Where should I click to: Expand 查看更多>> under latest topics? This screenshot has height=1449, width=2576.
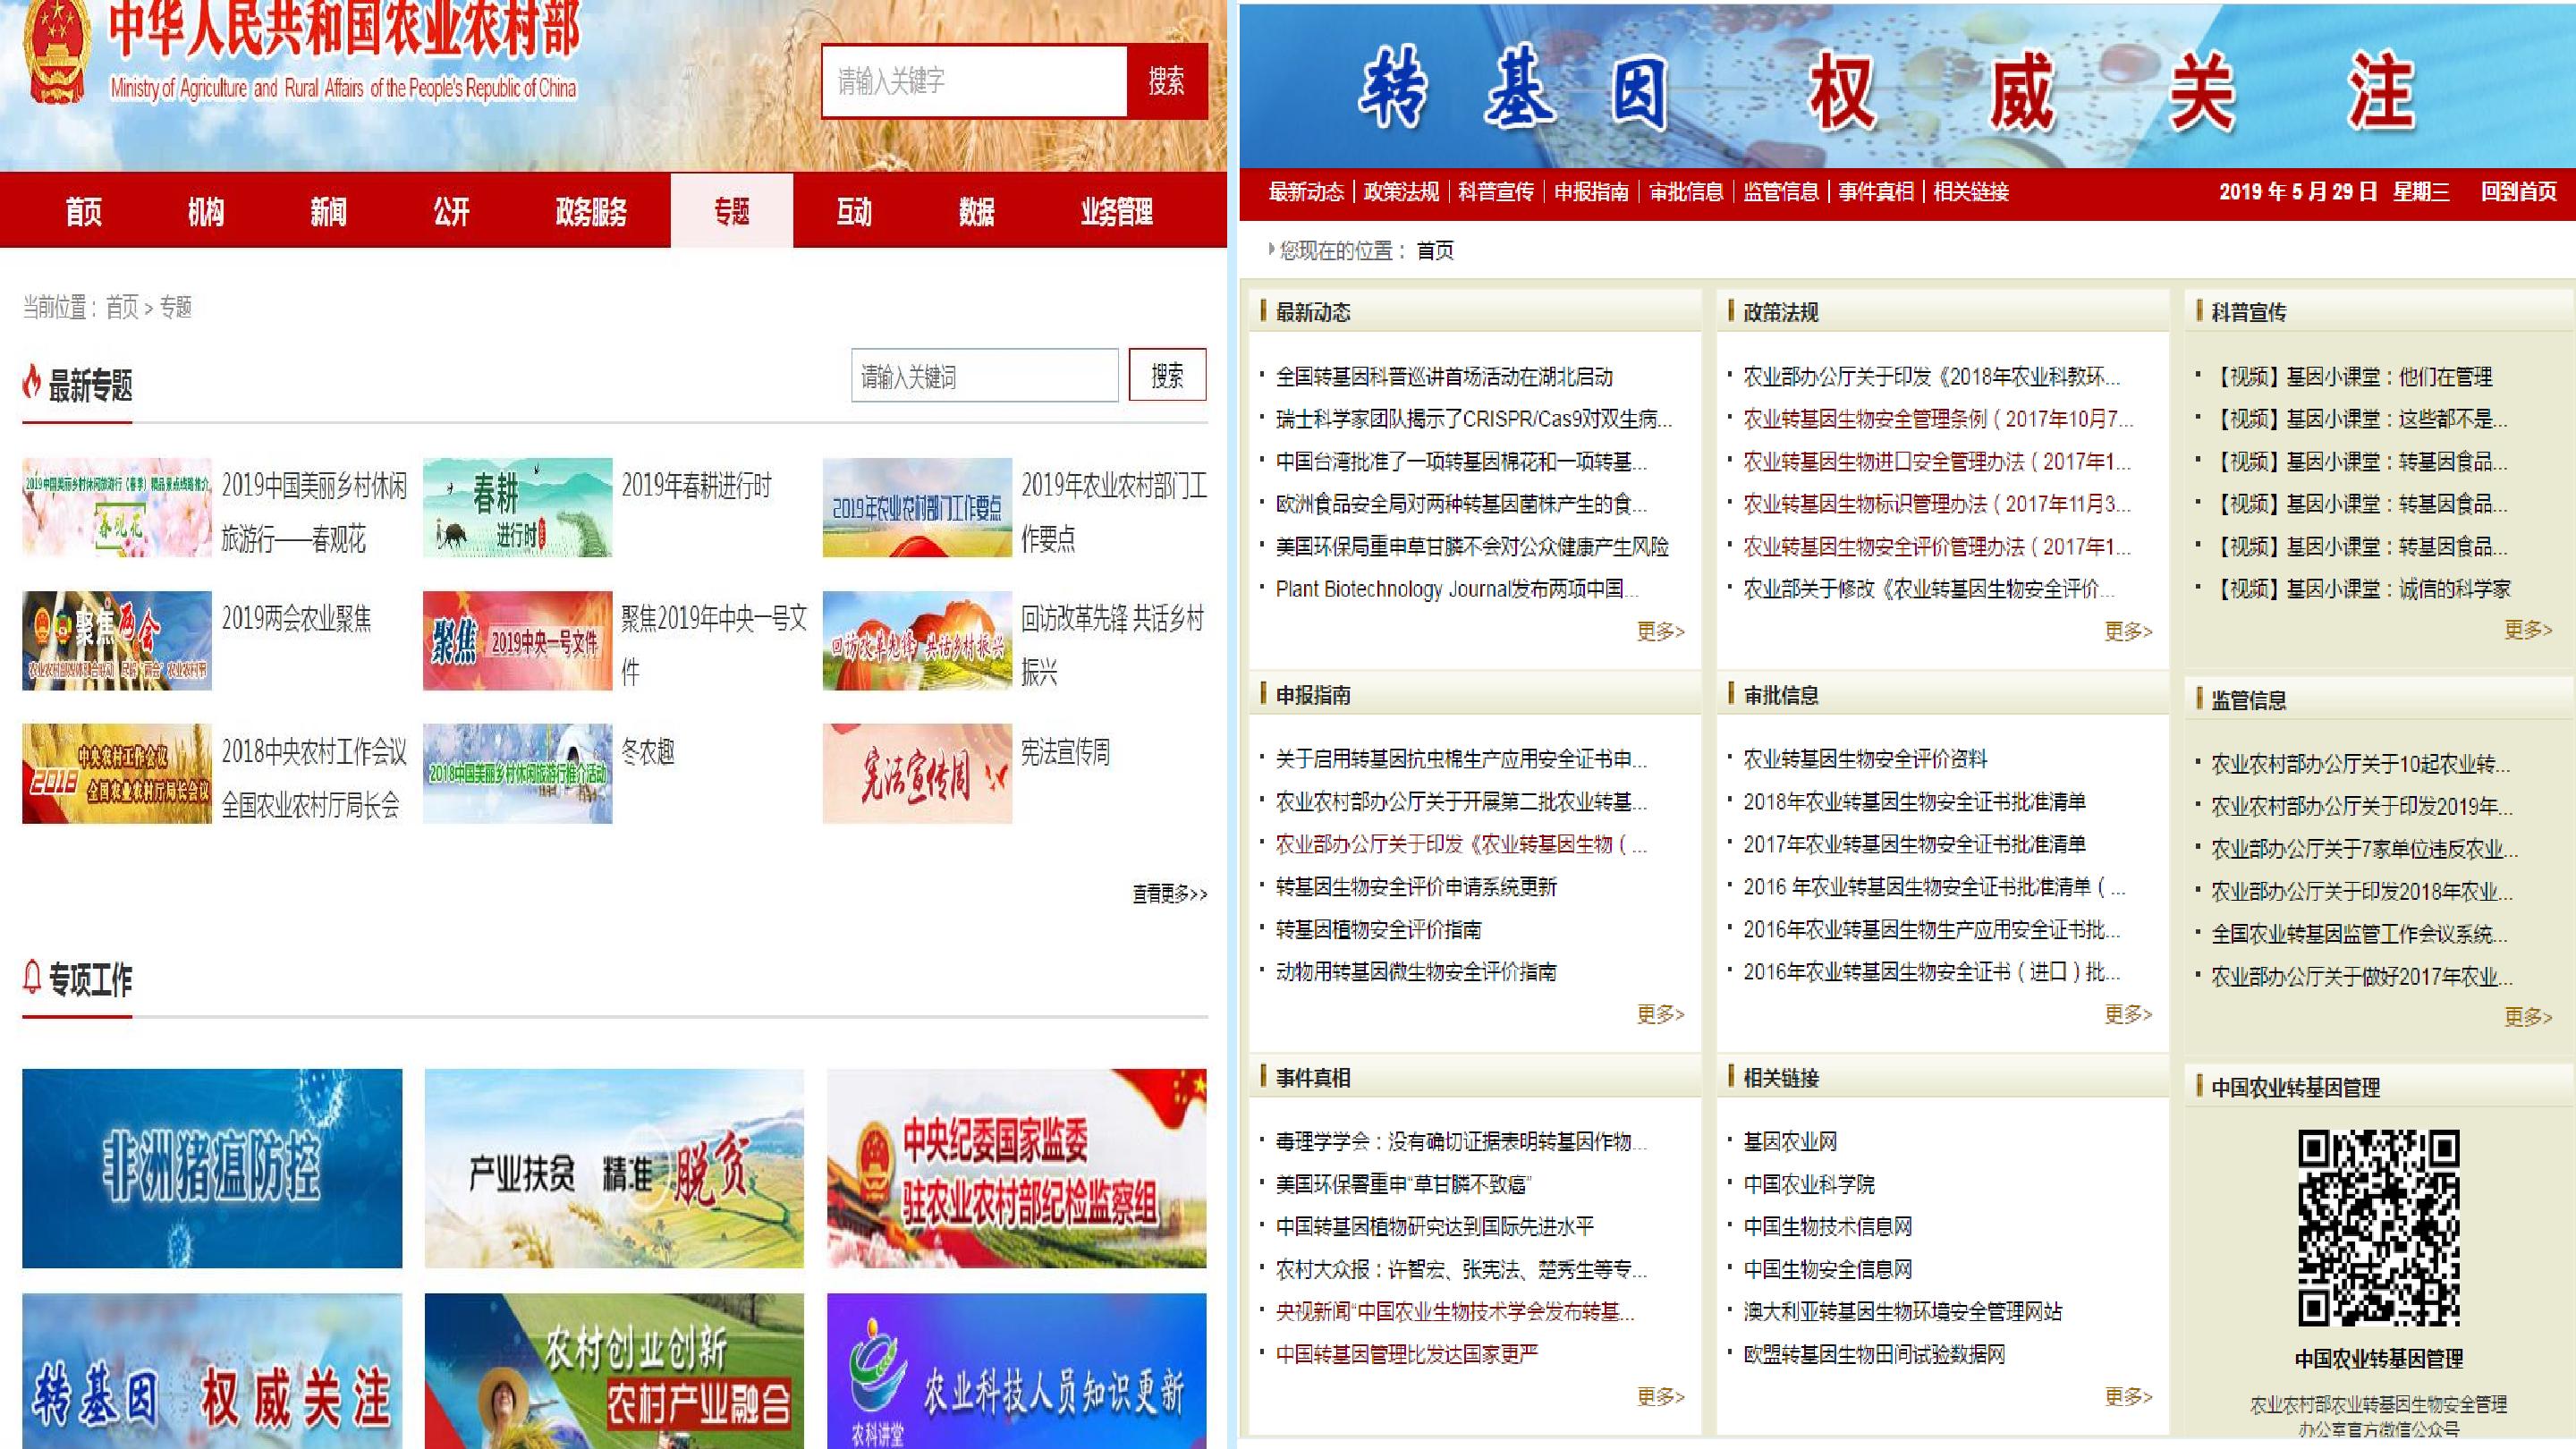[x=1169, y=894]
